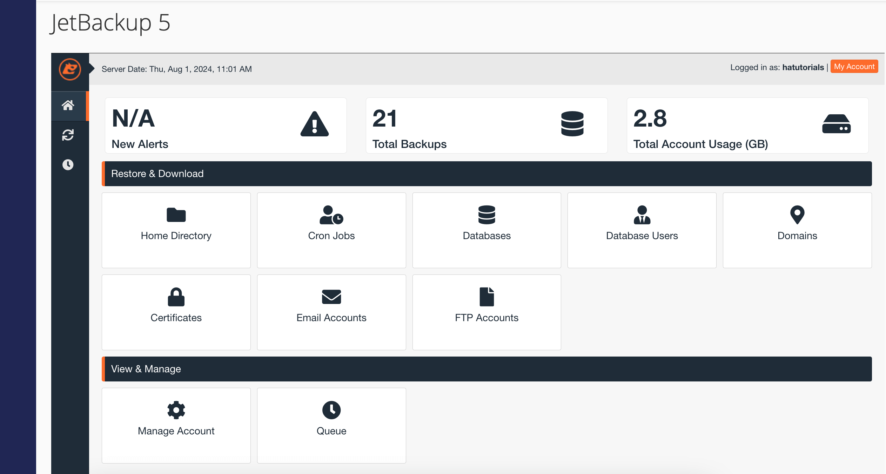Open Databases backups
Screen dimensions: 886x474
[486, 230]
